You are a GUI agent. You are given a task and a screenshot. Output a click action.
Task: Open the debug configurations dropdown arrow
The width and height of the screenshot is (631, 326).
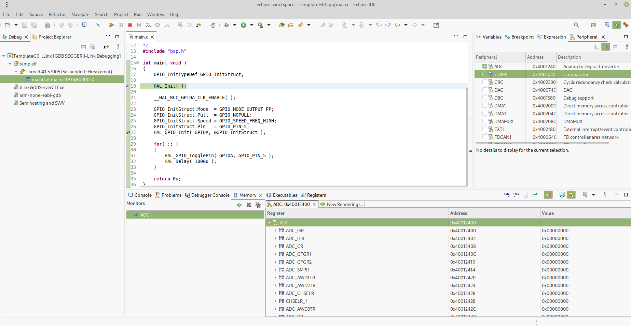point(234,25)
